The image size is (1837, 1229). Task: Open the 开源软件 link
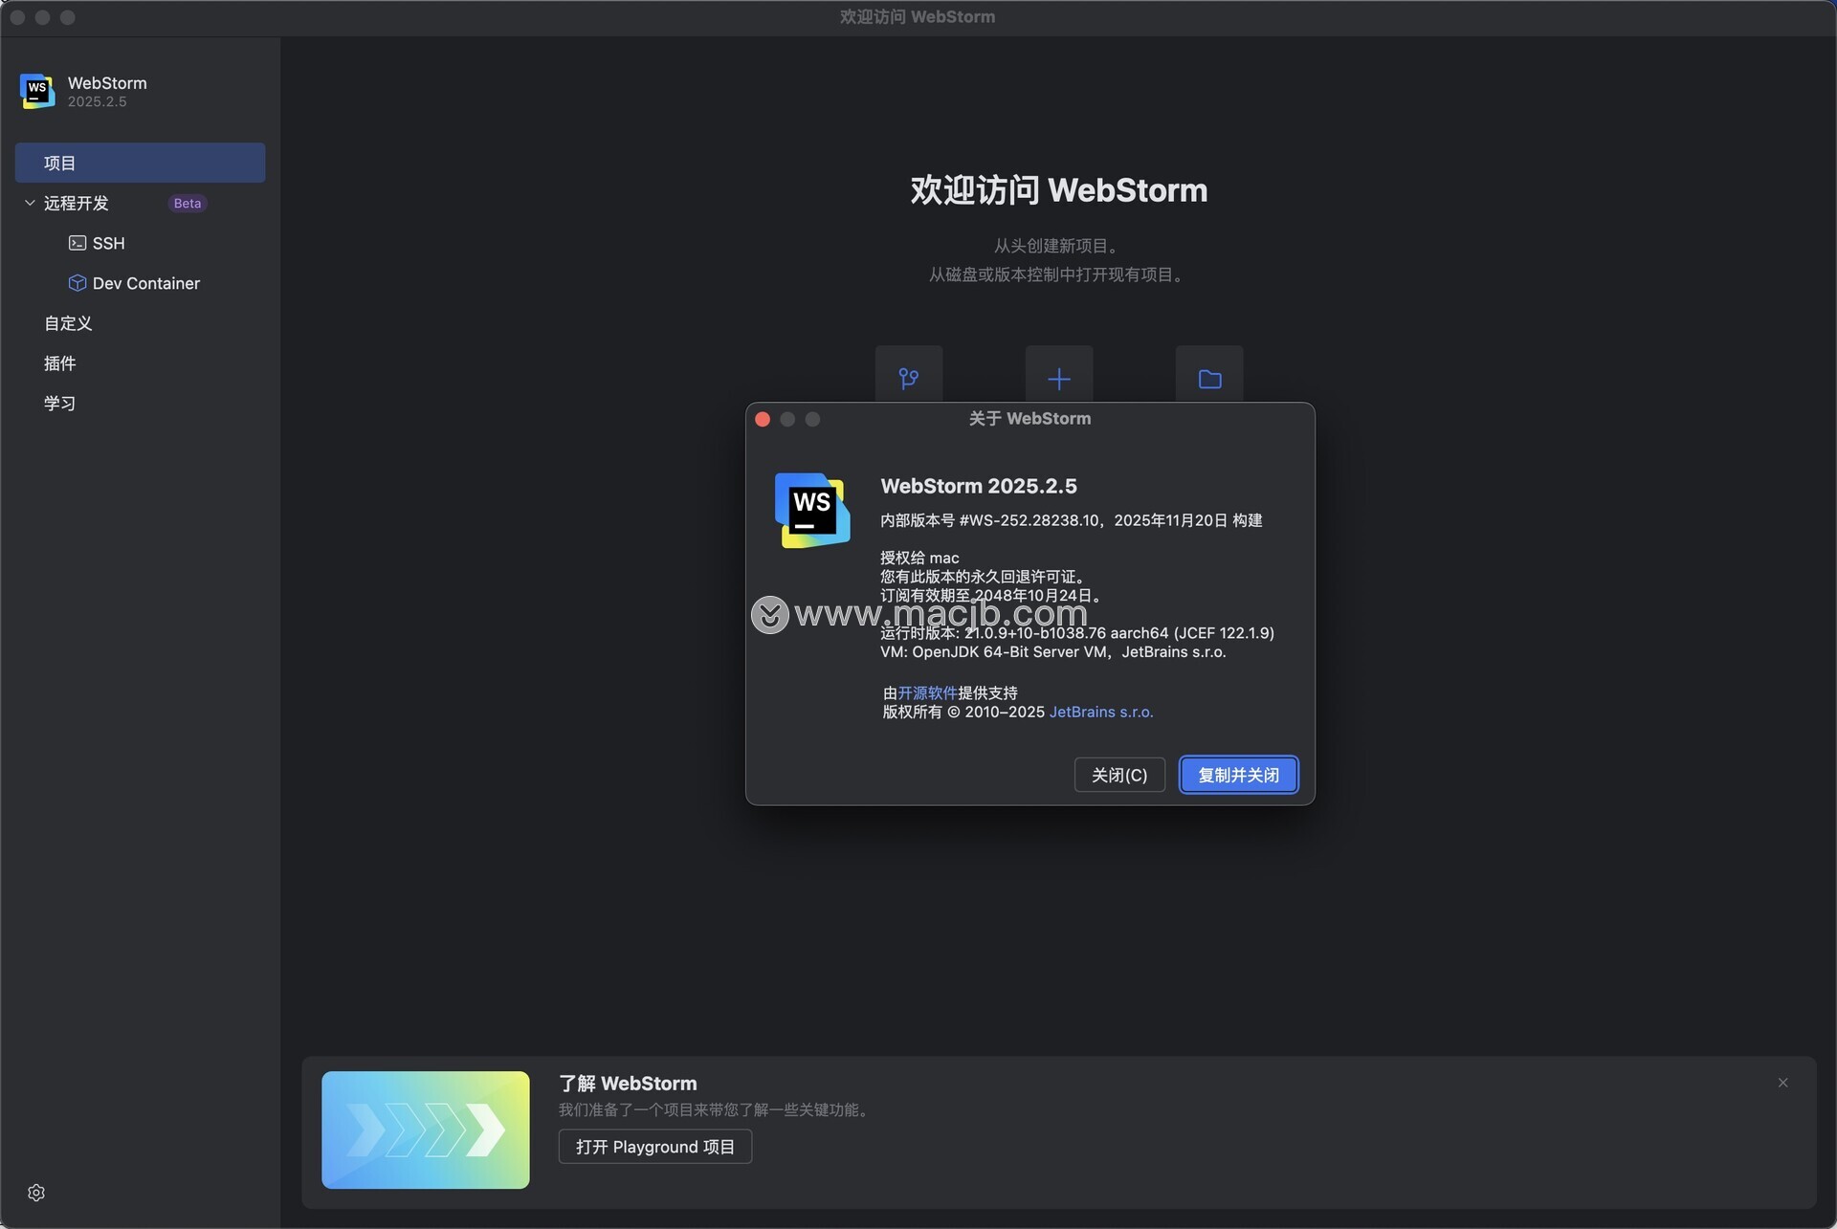927,692
